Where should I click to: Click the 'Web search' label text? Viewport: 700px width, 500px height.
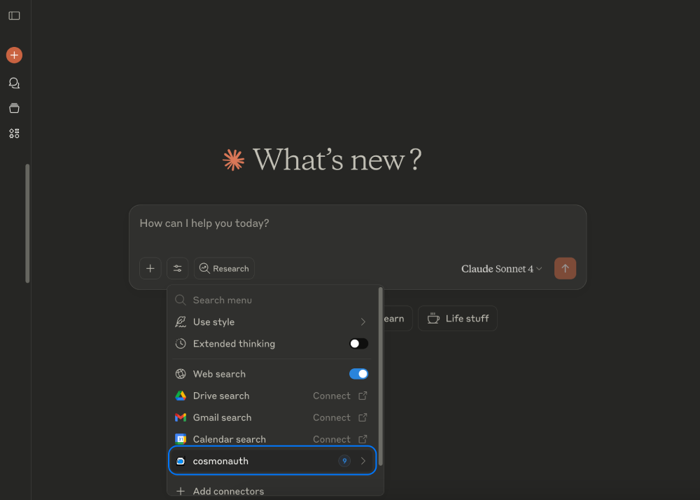pyautogui.click(x=219, y=374)
